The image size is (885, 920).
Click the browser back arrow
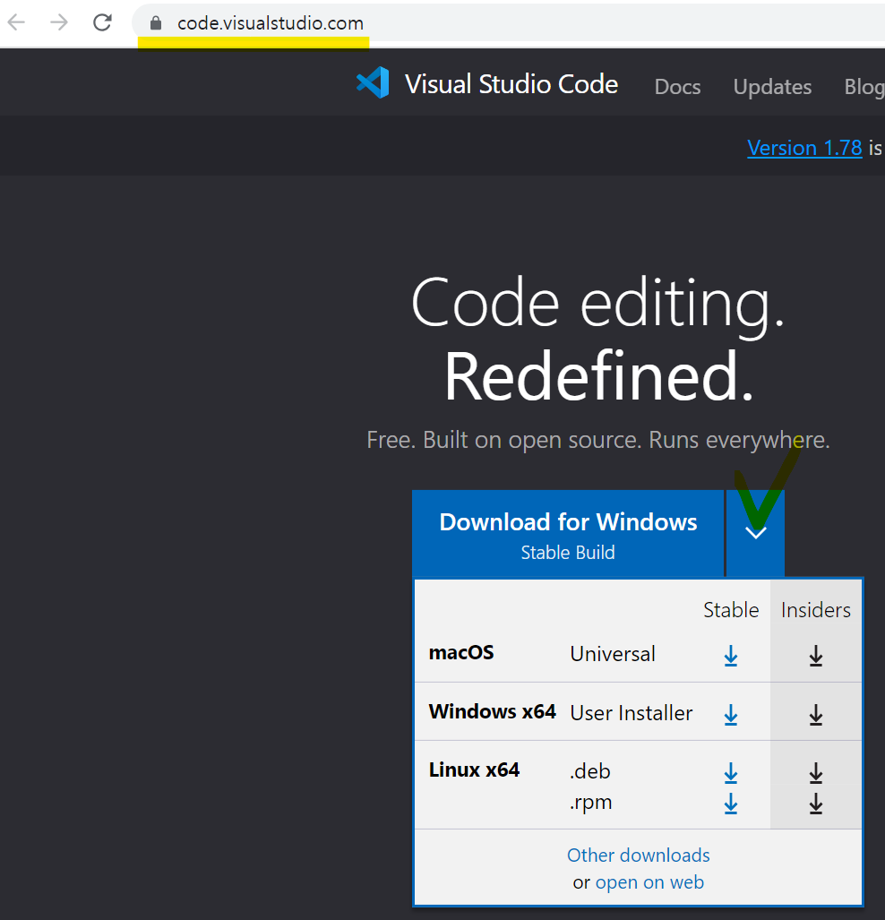(16, 23)
